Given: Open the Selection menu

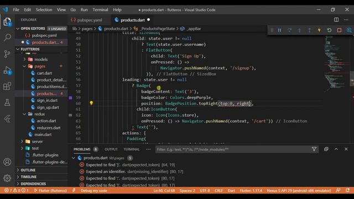Looking at the screenshot, I should tap(44, 10).
